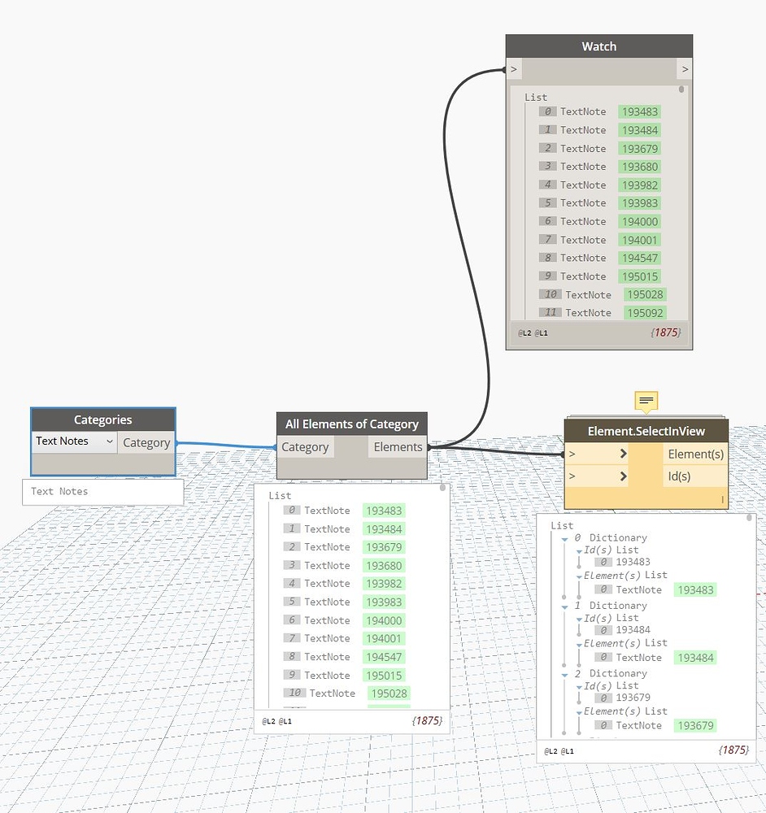Screen dimensions: 766x813
Task: Click the Element(s) output port on Element.SelectInView
Action: pos(695,454)
